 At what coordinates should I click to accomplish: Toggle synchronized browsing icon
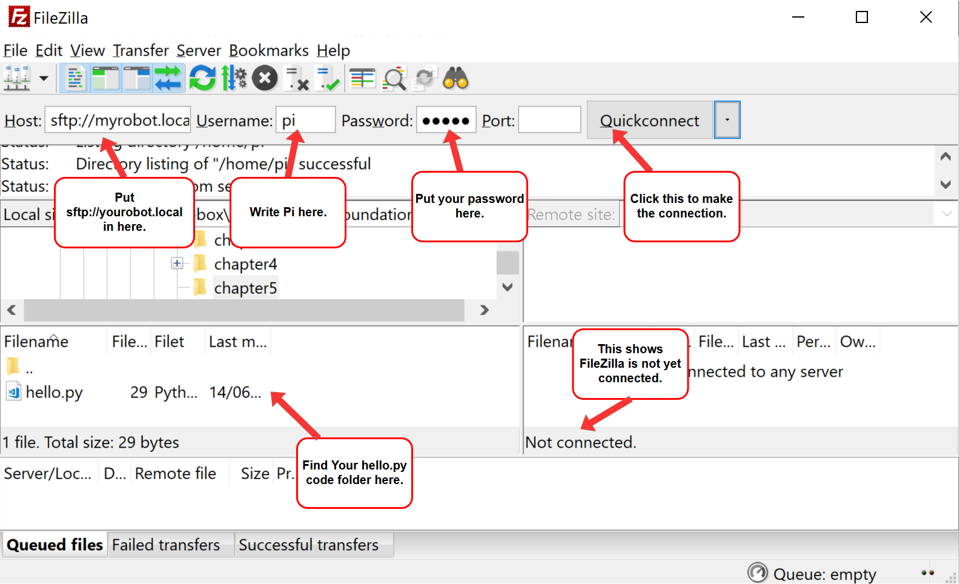425,78
